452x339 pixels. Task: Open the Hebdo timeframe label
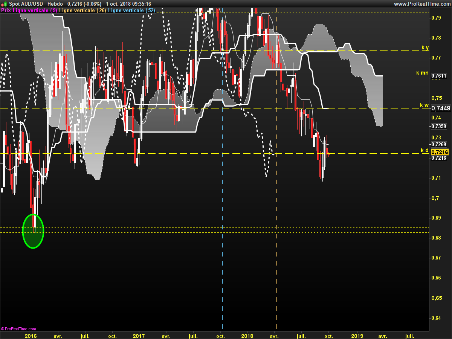[55, 4]
